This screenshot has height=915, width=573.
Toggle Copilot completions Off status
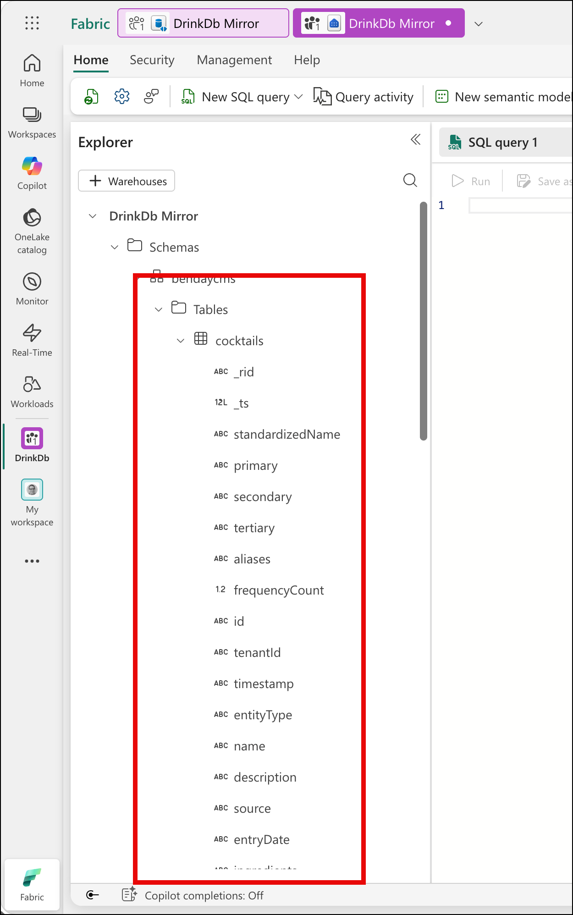point(204,895)
